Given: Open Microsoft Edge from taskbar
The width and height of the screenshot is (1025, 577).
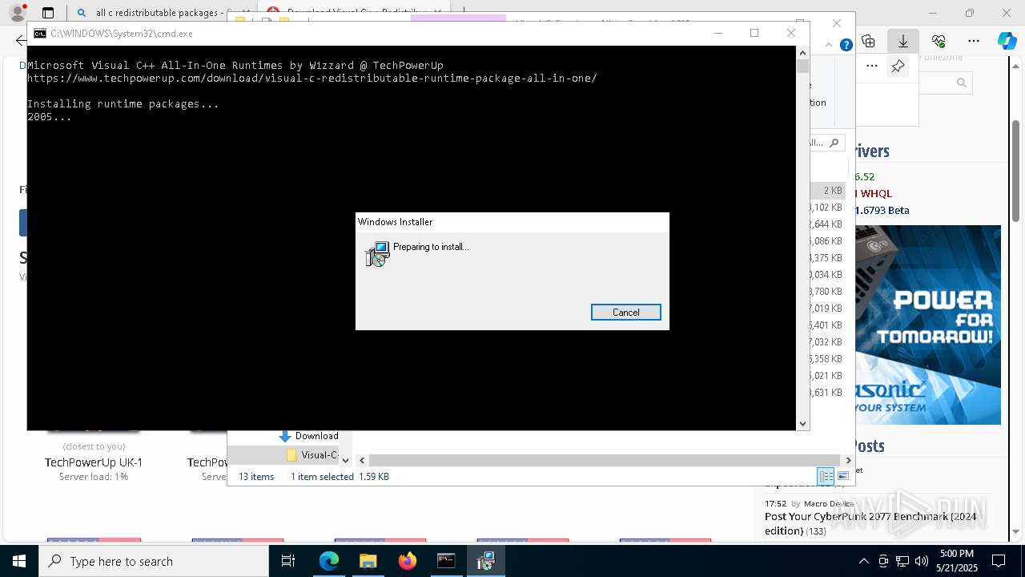Looking at the screenshot, I should pyautogui.click(x=329, y=561).
